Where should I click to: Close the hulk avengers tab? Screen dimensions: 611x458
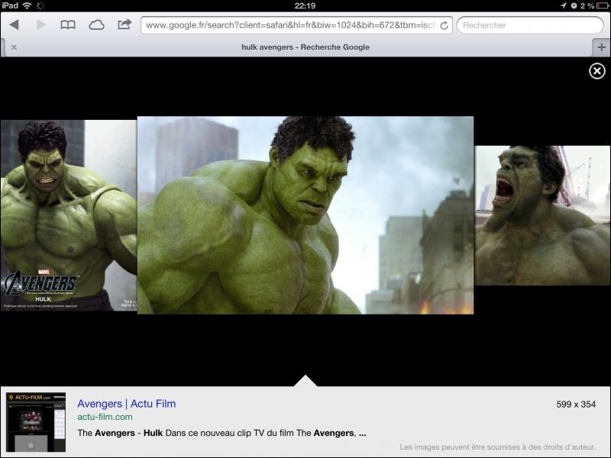pos(14,47)
